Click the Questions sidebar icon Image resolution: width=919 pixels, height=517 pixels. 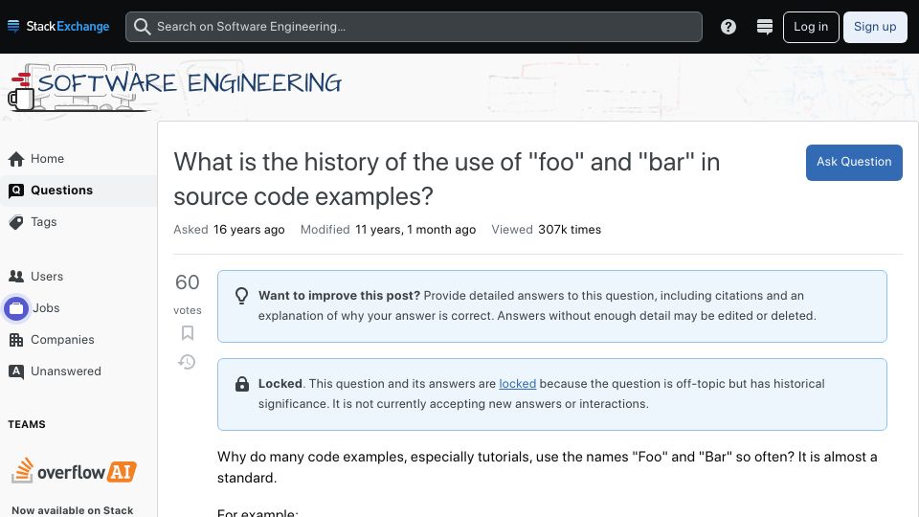click(x=16, y=191)
